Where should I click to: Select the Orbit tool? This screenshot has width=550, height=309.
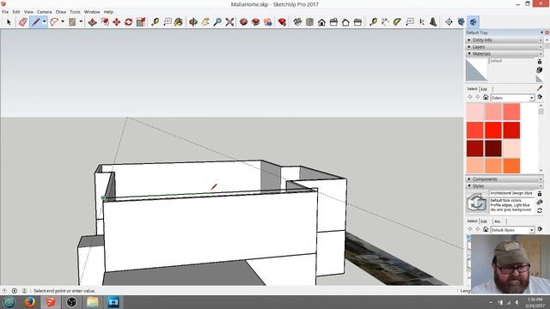192,22
